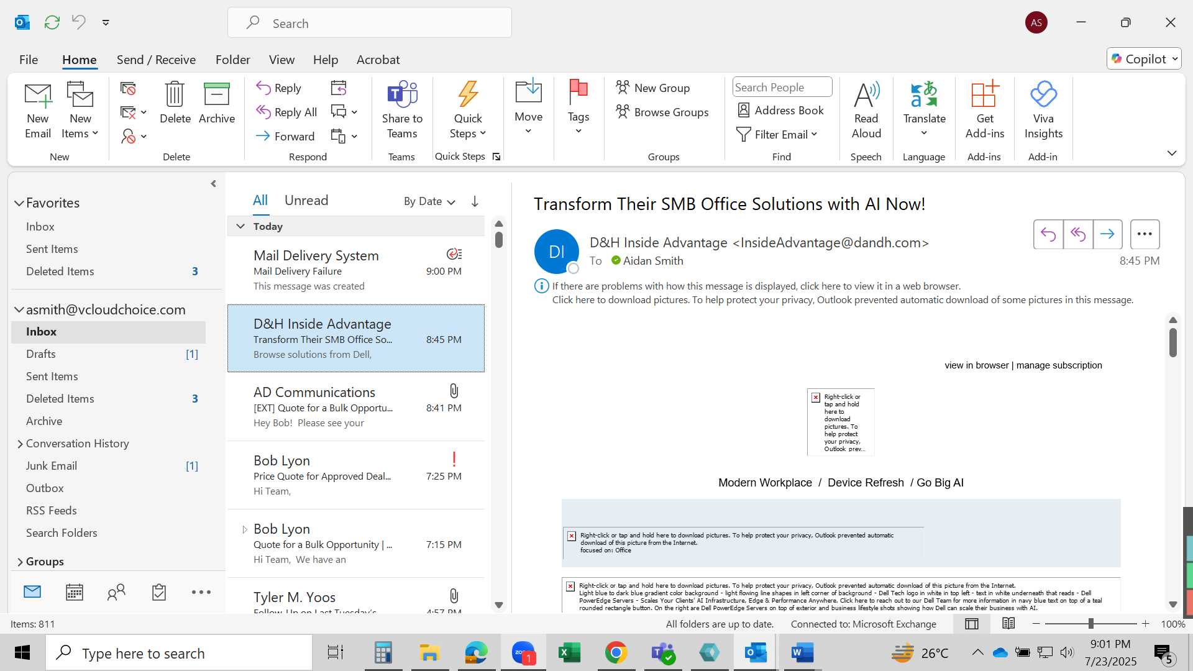Viewport: 1193px width, 671px height.
Task: Click reply-all arrow in reading pane header
Action: [x=1078, y=234]
